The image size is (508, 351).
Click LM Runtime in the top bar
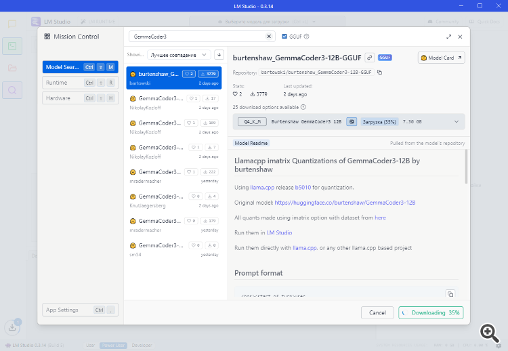98,22
